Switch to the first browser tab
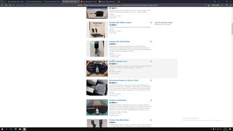 tap(16, 1)
